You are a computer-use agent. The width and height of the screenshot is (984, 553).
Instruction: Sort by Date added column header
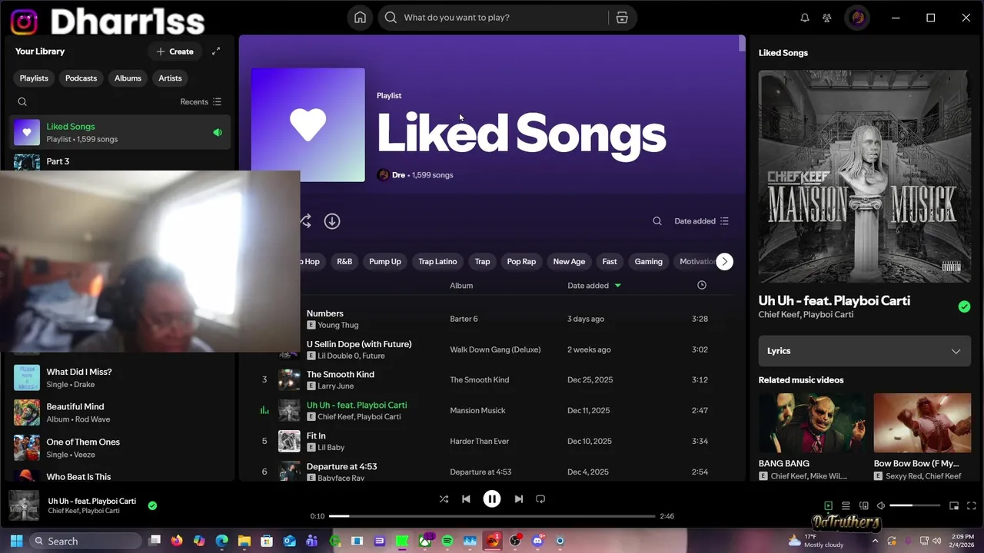593,286
